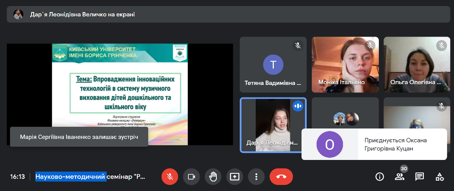
Task: Select Ольга Олегівна video tile
Action: click(417, 64)
